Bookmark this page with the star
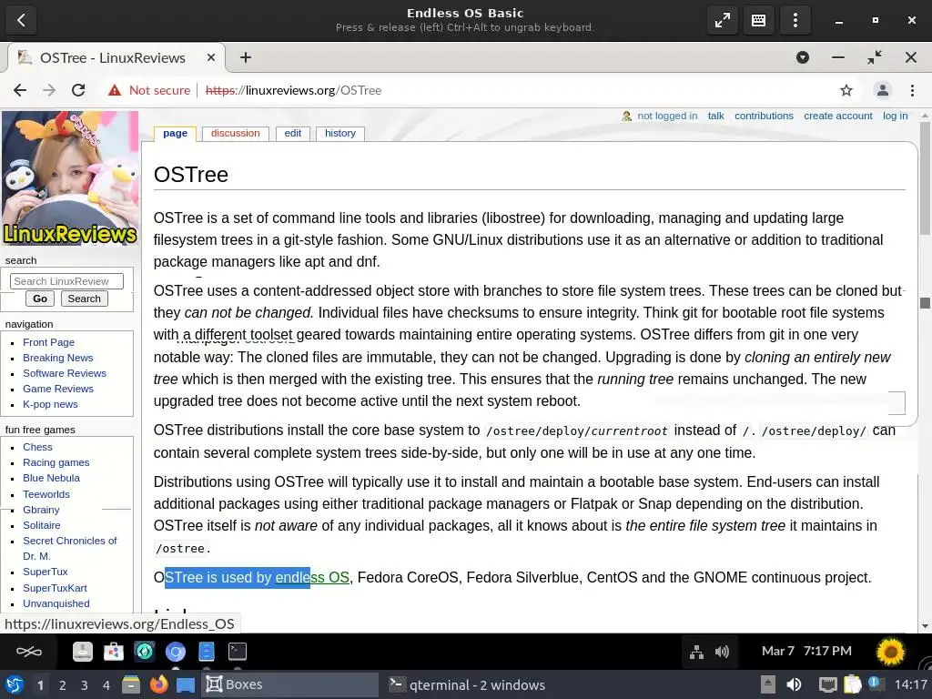Viewport: 932px width, 699px height. [x=846, y=90]
